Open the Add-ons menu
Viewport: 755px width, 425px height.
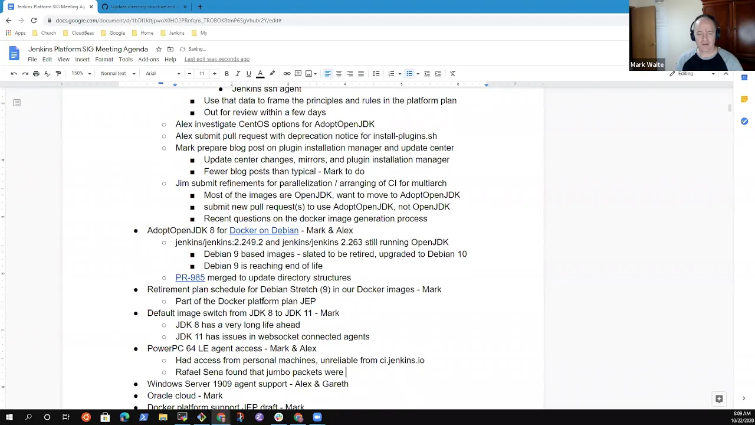pyautogui.click(x=149, y=60)
